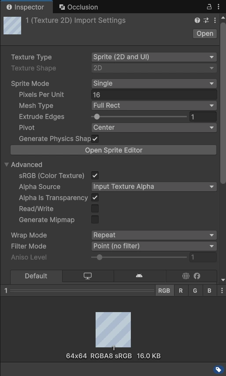Viewport: 226px width, 376px height.
Task: Open the import settings context menu
Action: (215, 20)
